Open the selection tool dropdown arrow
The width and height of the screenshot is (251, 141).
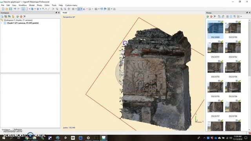[29, 9]
